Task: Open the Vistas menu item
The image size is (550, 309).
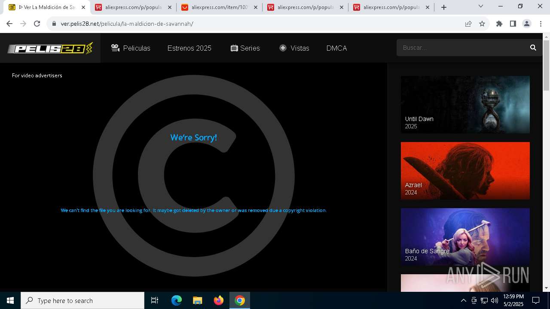Action: point(294,48)
